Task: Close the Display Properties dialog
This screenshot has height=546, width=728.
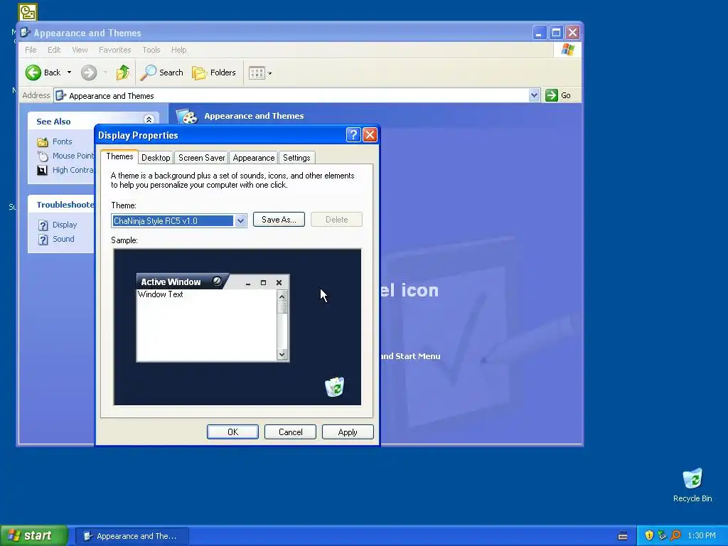Action: click(370, 135)
